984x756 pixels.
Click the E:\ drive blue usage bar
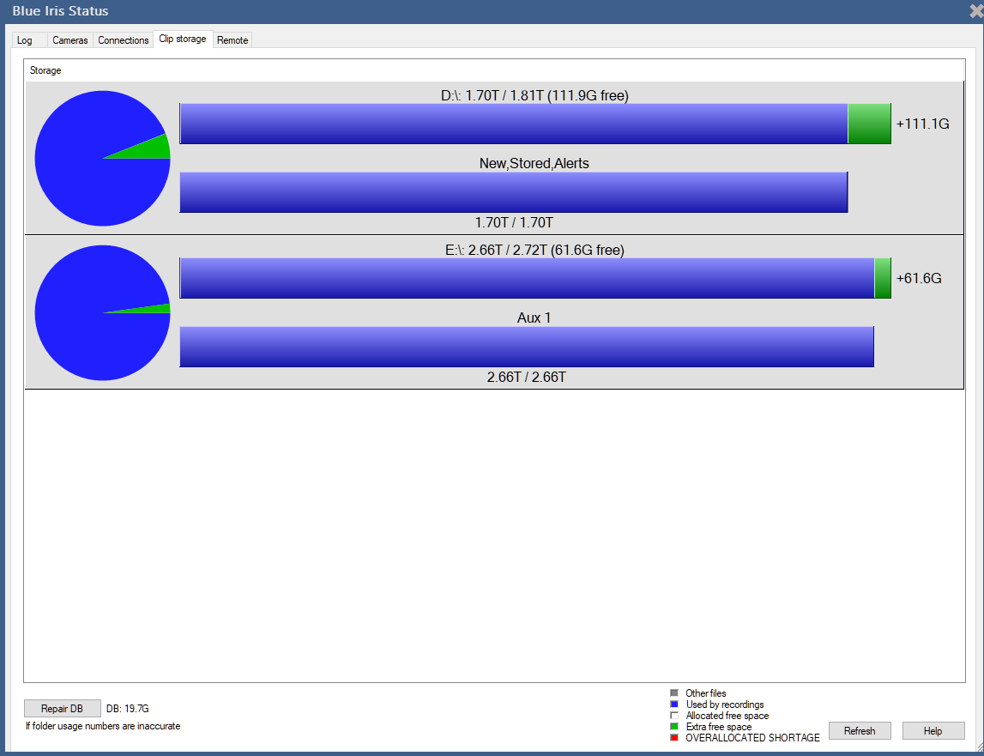point(527,278)
